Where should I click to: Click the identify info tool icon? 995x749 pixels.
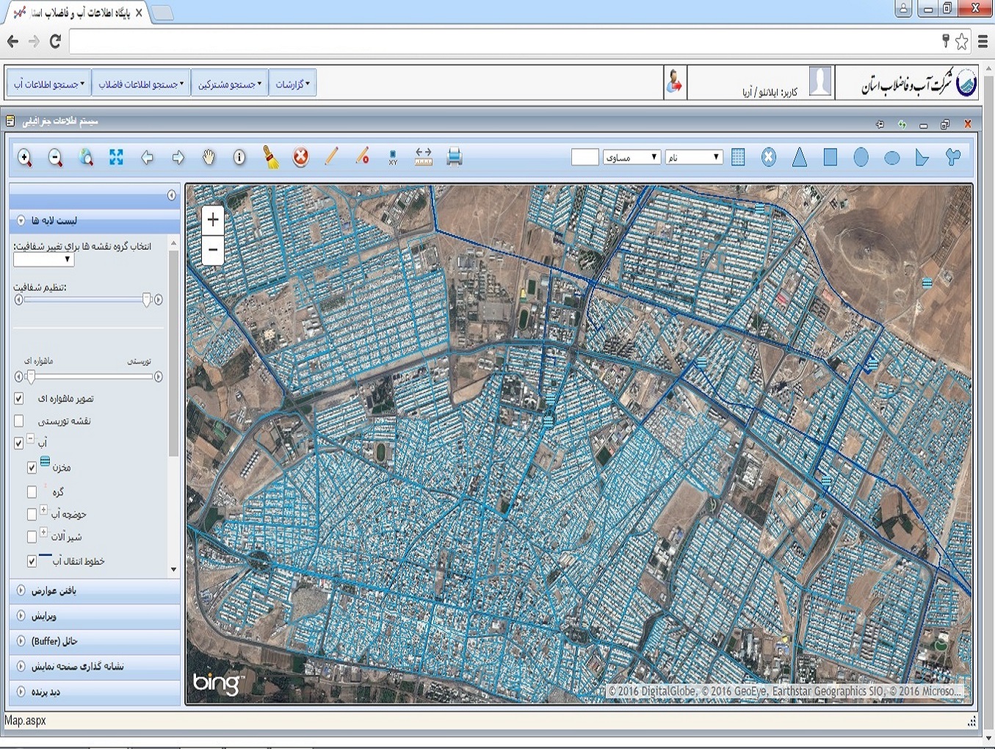click(x=239, y=157)
